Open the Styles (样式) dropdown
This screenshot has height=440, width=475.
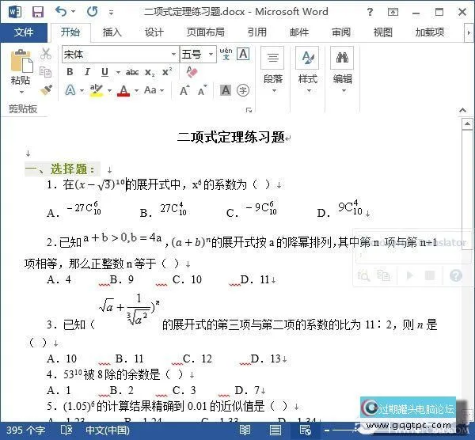coord(307,66)
